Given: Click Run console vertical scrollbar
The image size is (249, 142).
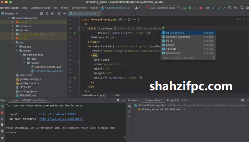Looking at the screenshot, I should [124, 137].
